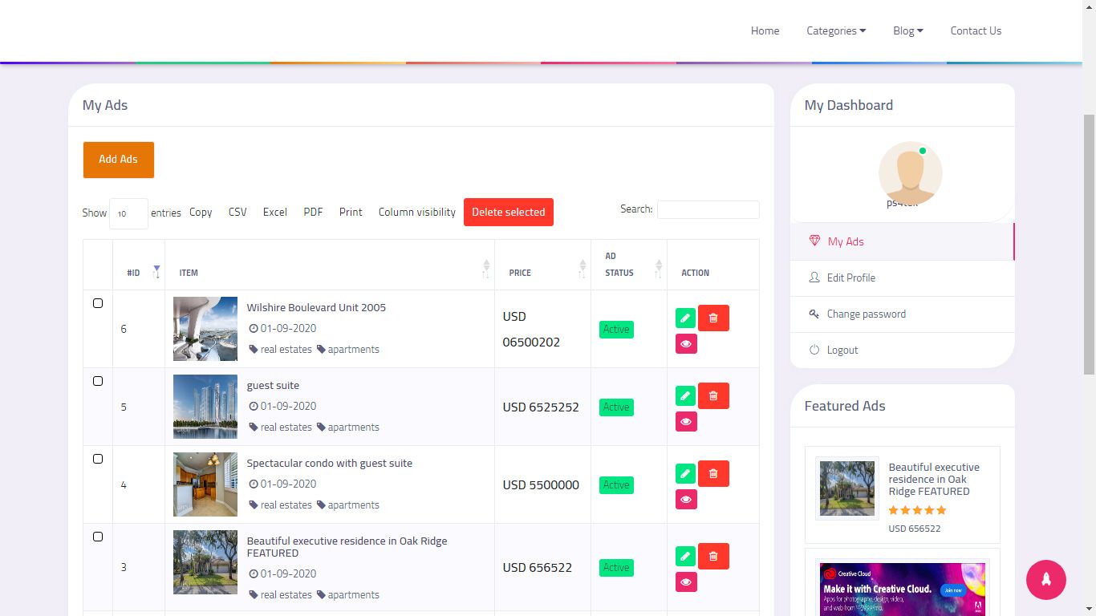View the Spectacular condo ad via eye icon
The width and height of the screenshot is (1096, 616).
(686, 500)
